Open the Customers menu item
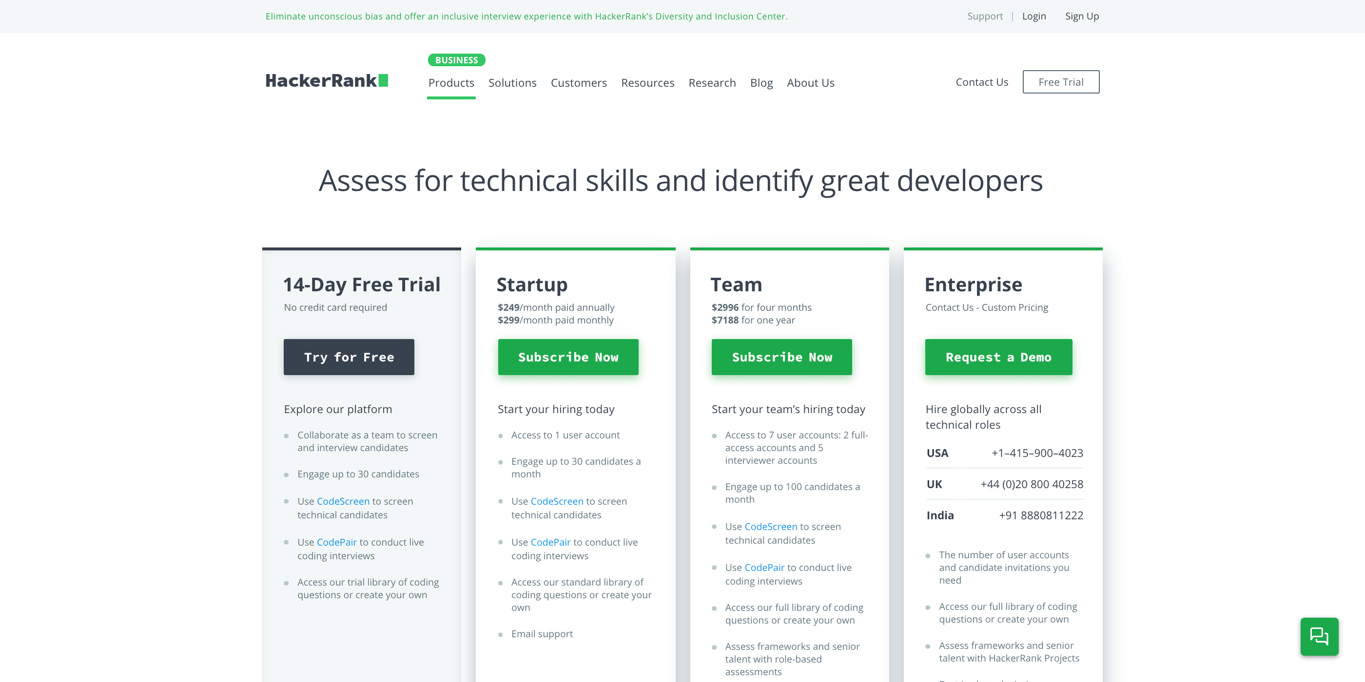Screen dimensions: 1365x682 [579, 83]
